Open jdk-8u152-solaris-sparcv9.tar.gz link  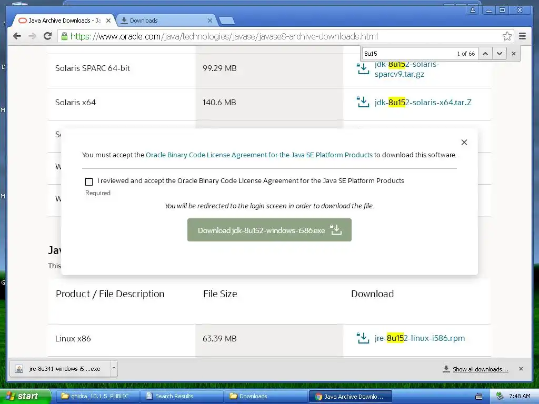pos(407,69)
